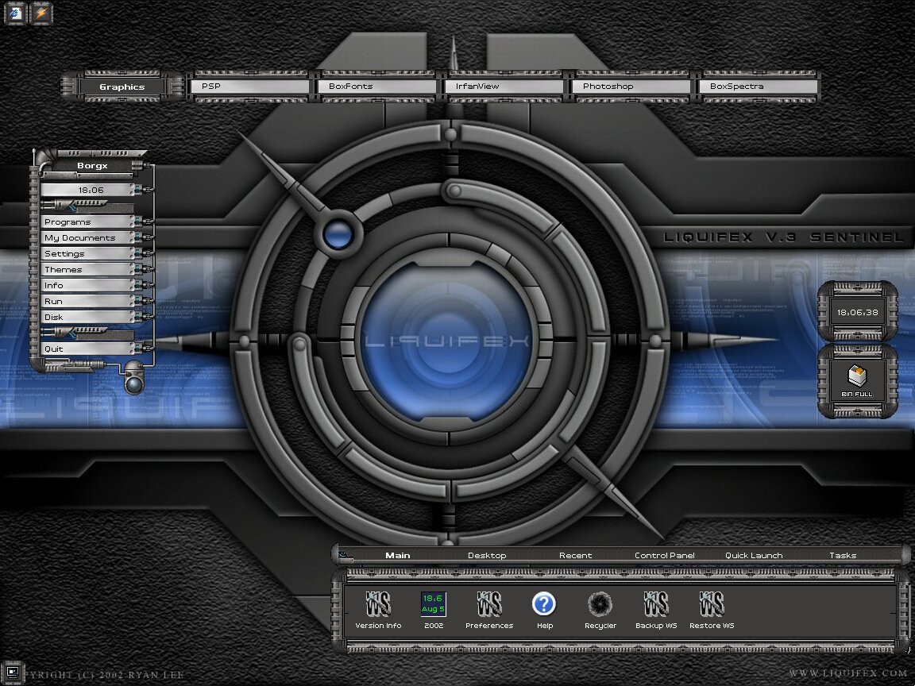The width and height of the screenshot is (915, 686).
Task: Switch to the Desktop tab
Action: pos(487,555)
